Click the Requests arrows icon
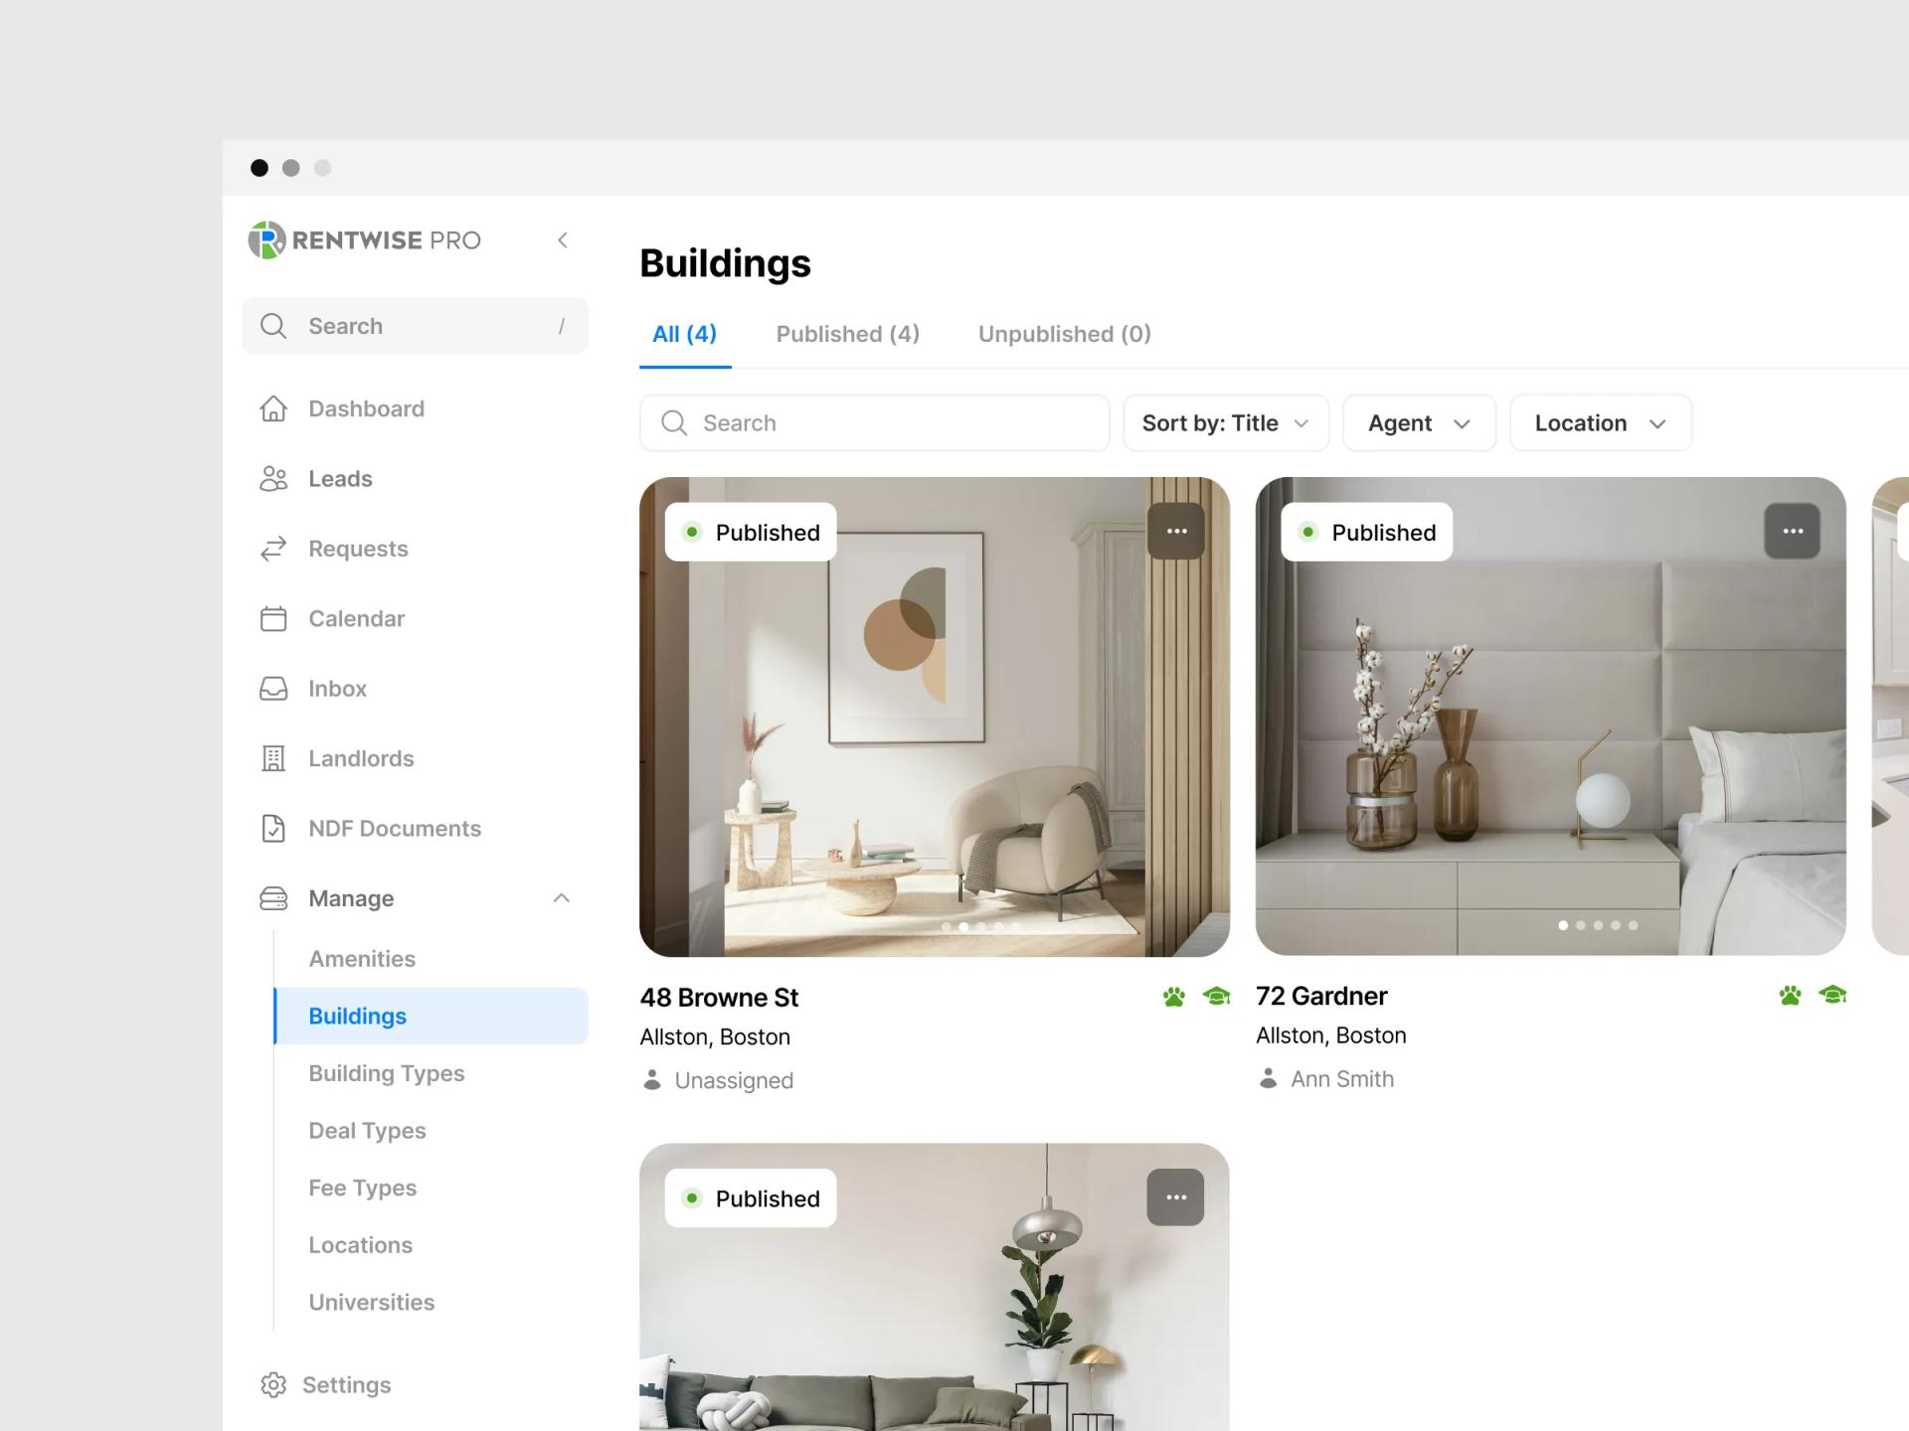1909x1431 pixels. (x=273, y=549)
